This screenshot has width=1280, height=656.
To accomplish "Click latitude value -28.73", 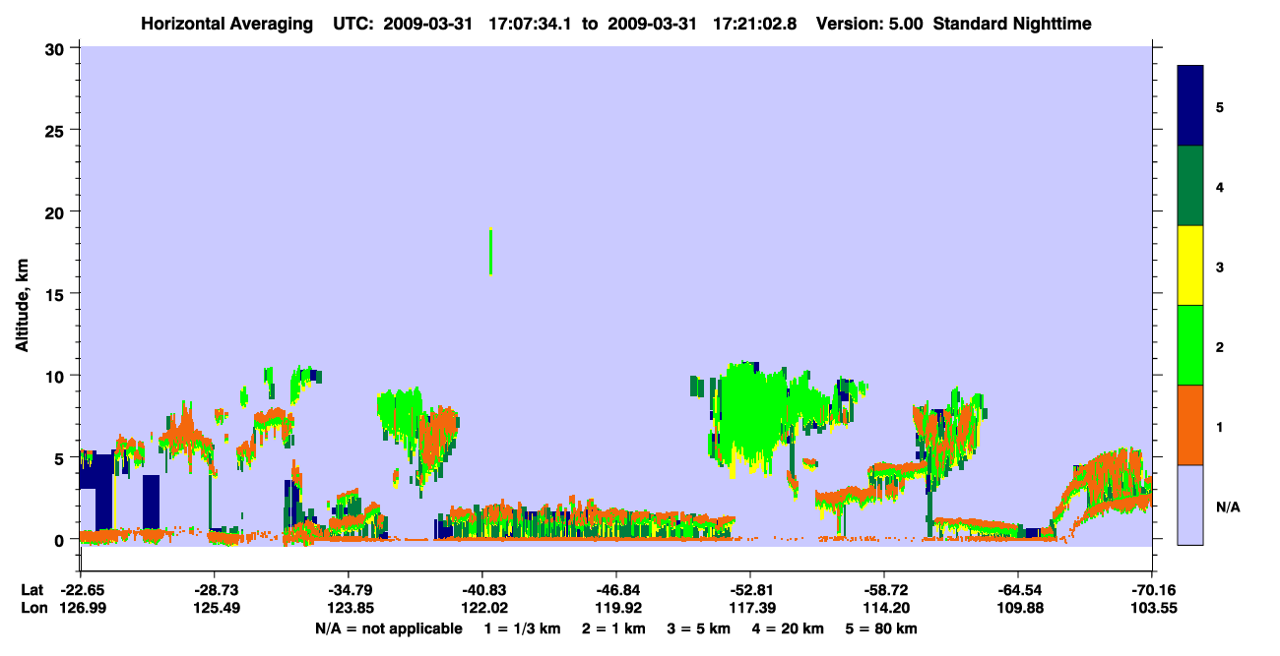I will 214,590.
